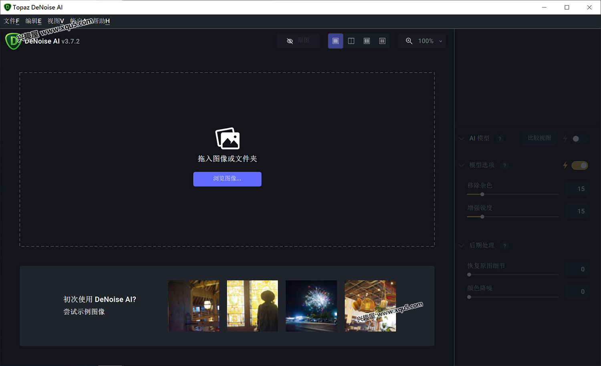Click the 移除杂色 label
This screenshot has width=601, height=366.
point(480,185)
